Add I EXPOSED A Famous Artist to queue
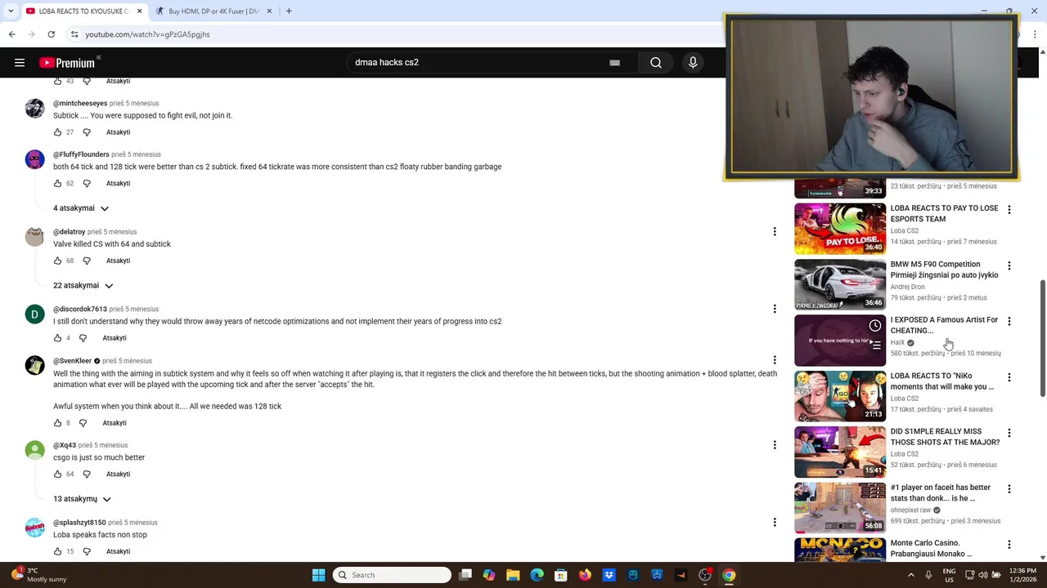Screen dimensions: 1047x588 875,345
